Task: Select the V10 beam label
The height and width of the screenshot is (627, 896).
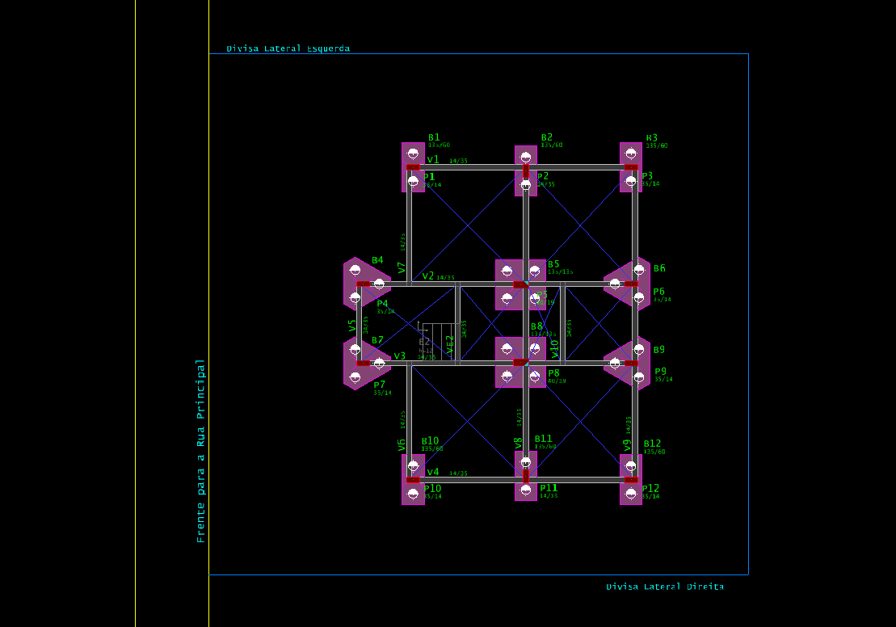Action: click(555, 348)
